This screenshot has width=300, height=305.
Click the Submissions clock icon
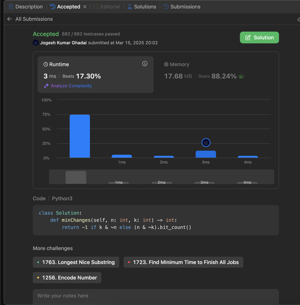166,7
